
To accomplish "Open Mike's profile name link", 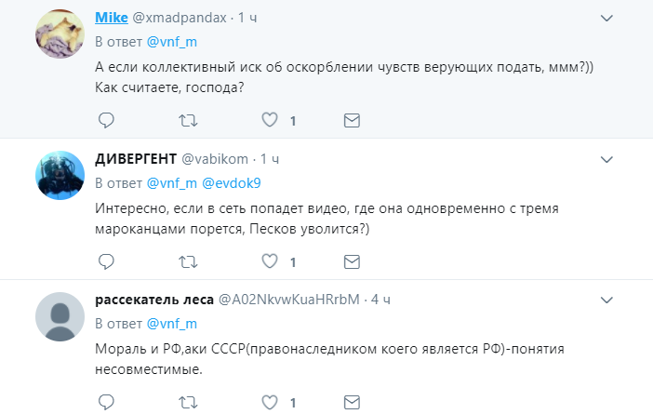I will pyautogui.click(x=113, y=19).
